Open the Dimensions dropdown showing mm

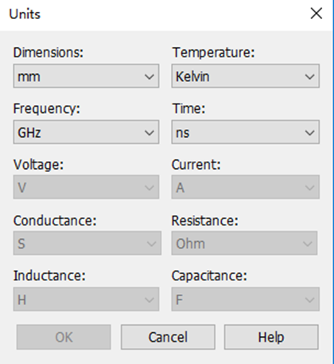pos(86,76)
